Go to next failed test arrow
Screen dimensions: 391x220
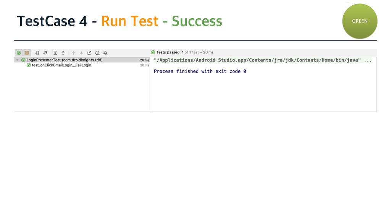point(81,53)
